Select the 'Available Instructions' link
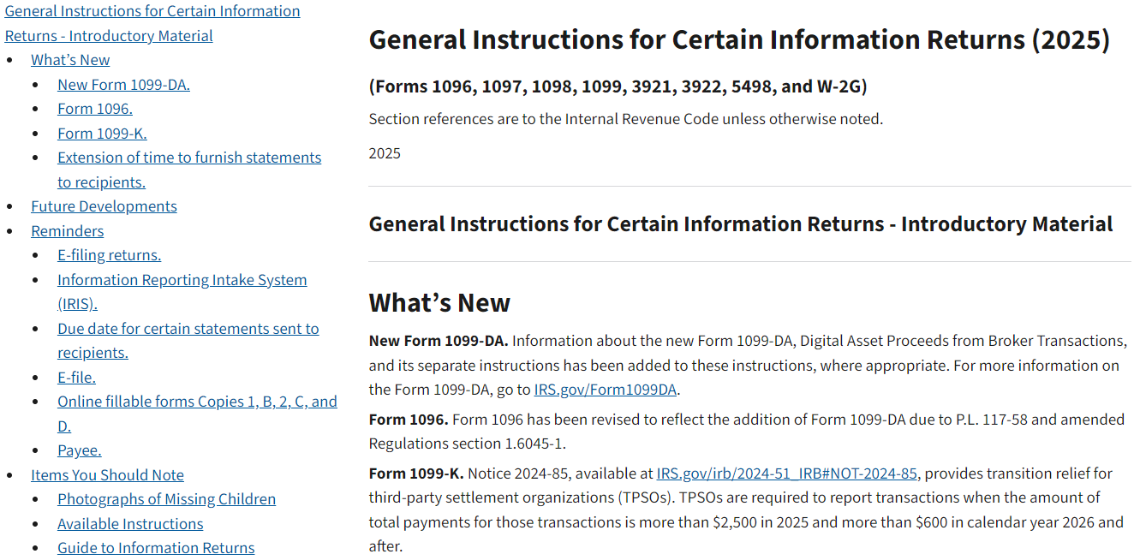The image size is (1134, 560). [130, 524]
